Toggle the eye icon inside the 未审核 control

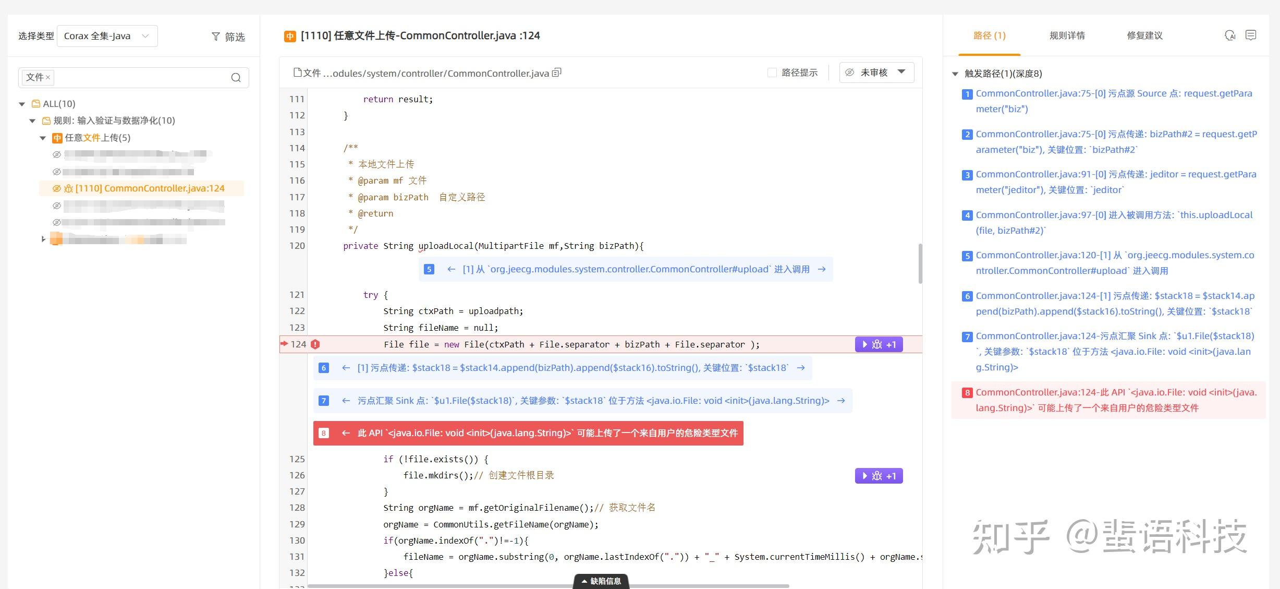849,73
